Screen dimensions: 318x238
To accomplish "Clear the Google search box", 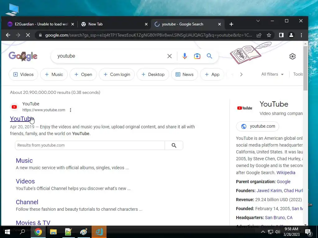I will click(x=170, y=56).
